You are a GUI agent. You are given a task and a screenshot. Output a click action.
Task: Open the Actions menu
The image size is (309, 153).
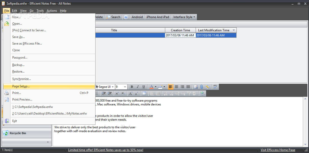click(52, 11)
